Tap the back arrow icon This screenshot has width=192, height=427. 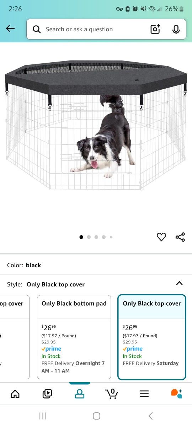[11, 29]
